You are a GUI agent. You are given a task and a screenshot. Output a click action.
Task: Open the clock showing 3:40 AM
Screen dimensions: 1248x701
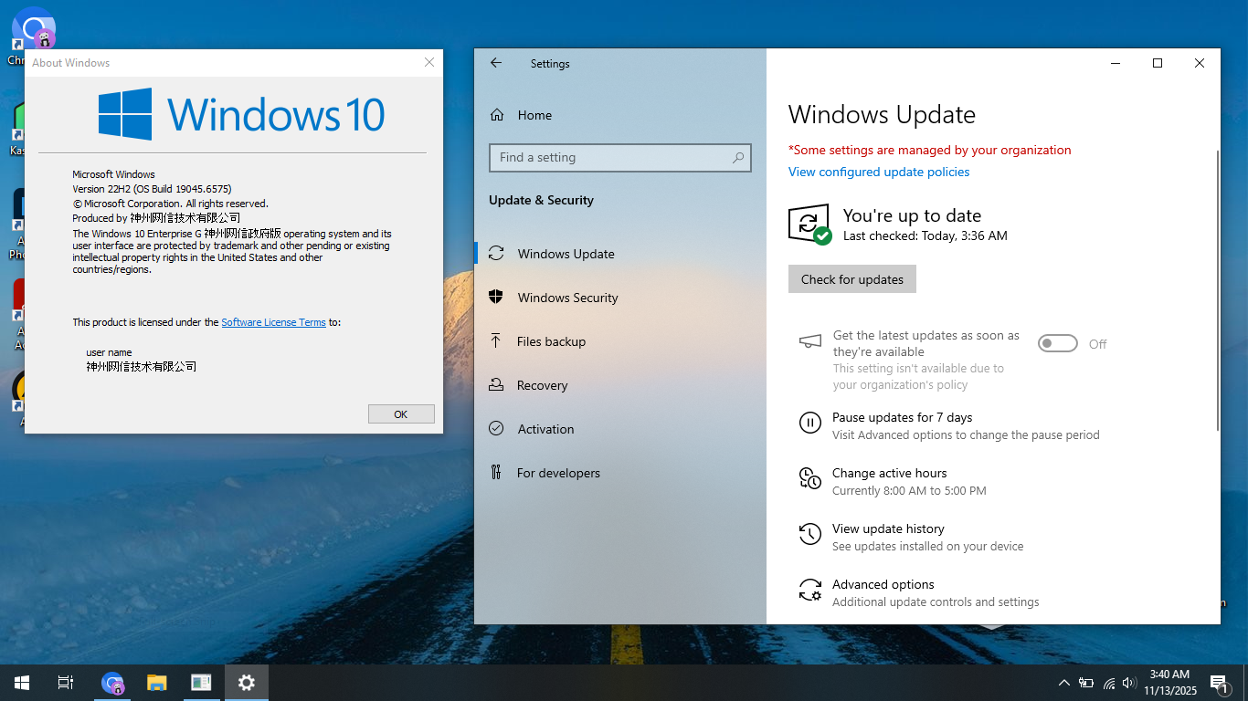click(x=1169, y=682)
